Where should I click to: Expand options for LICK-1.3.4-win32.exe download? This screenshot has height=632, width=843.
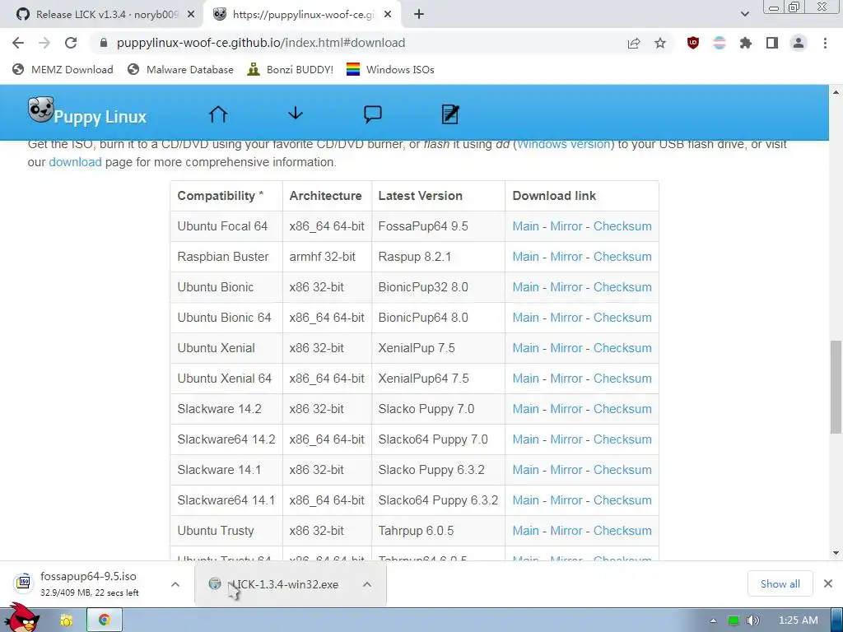click(366, 584)
